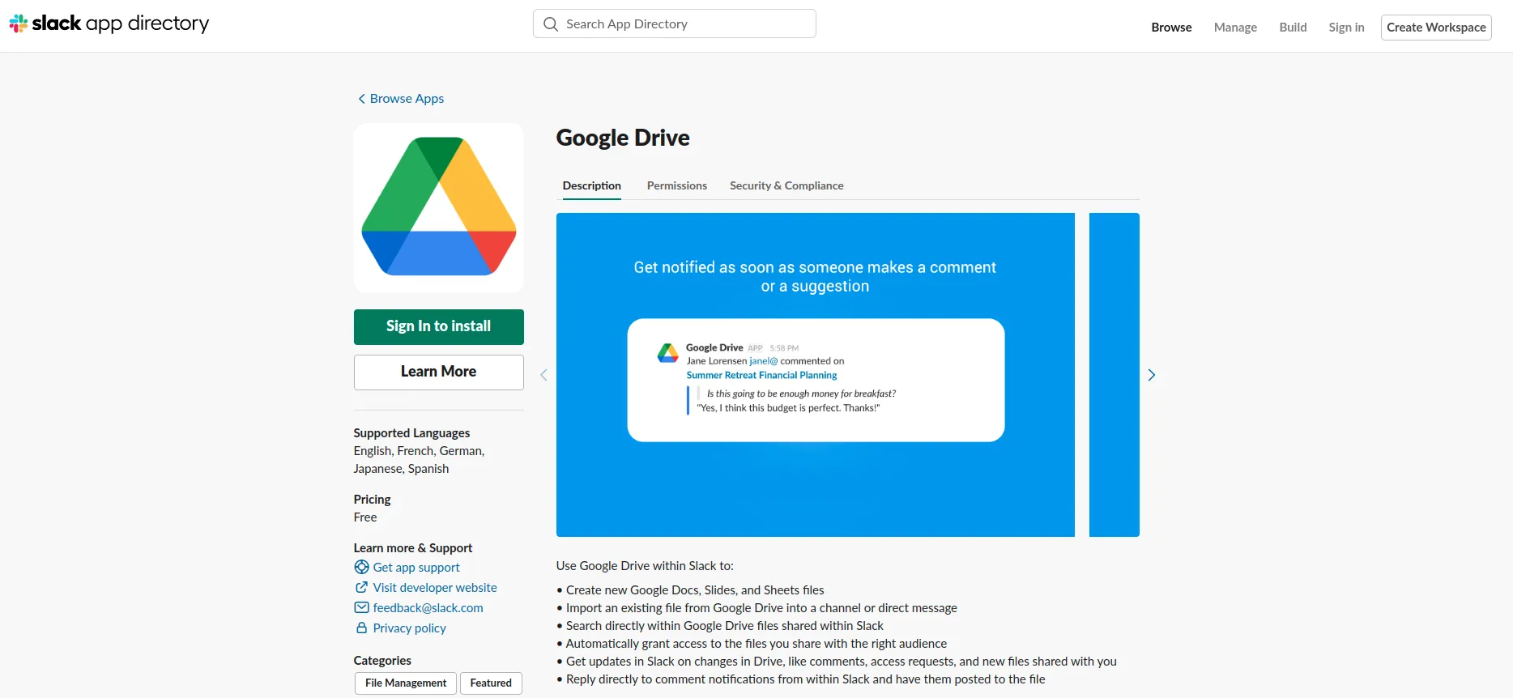Click the envelope icon beside feedback email
The image size is (1513, 698).
coord(361,607)
